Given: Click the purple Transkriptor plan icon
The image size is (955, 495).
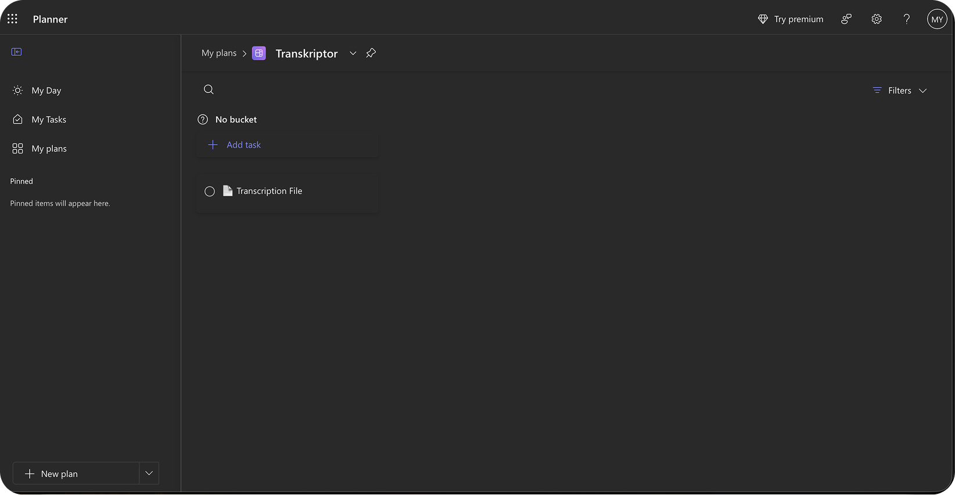Looking at the screenshot, I should (259, 53).
